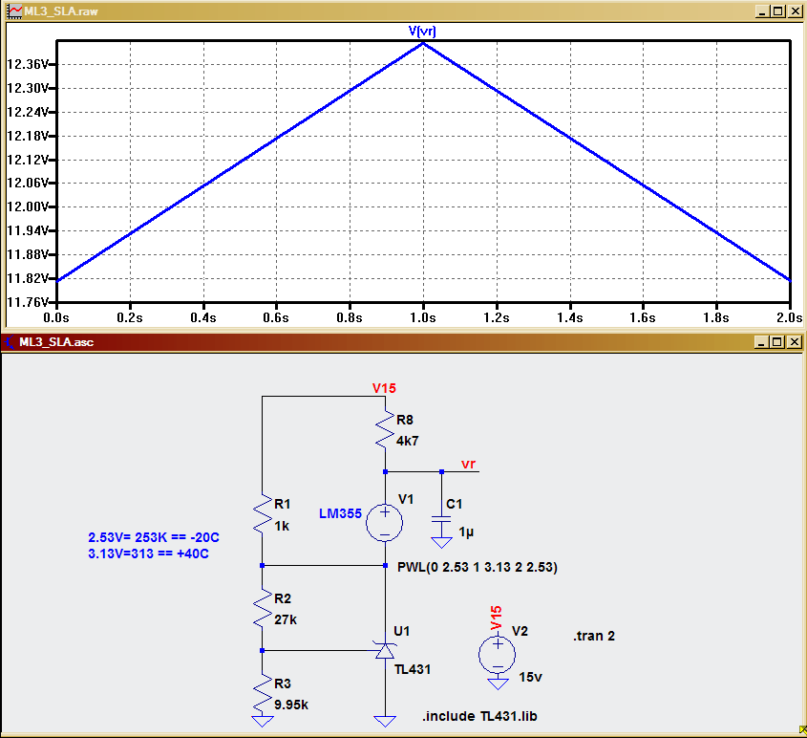This screenshot has width=807, height=738.
Task: Select resistor R1 symbol in schematic
Action: 263,514
